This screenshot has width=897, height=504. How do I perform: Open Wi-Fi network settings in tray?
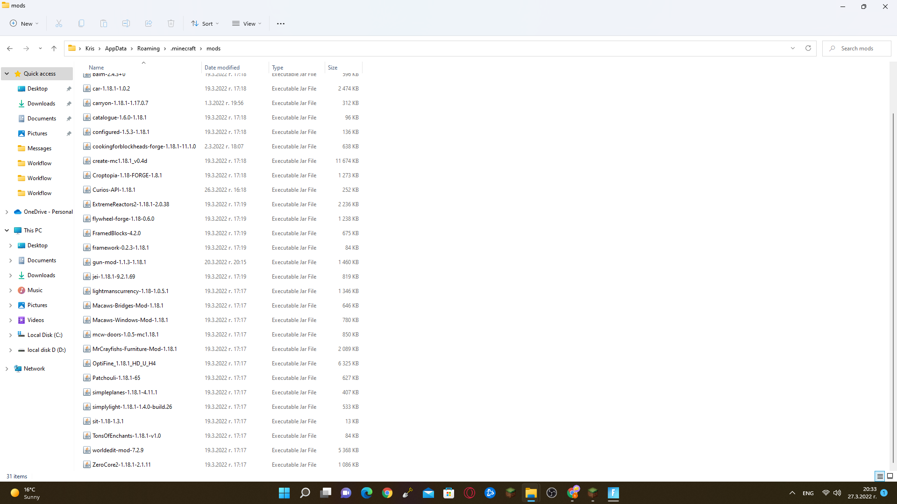(x=826, y=493)
